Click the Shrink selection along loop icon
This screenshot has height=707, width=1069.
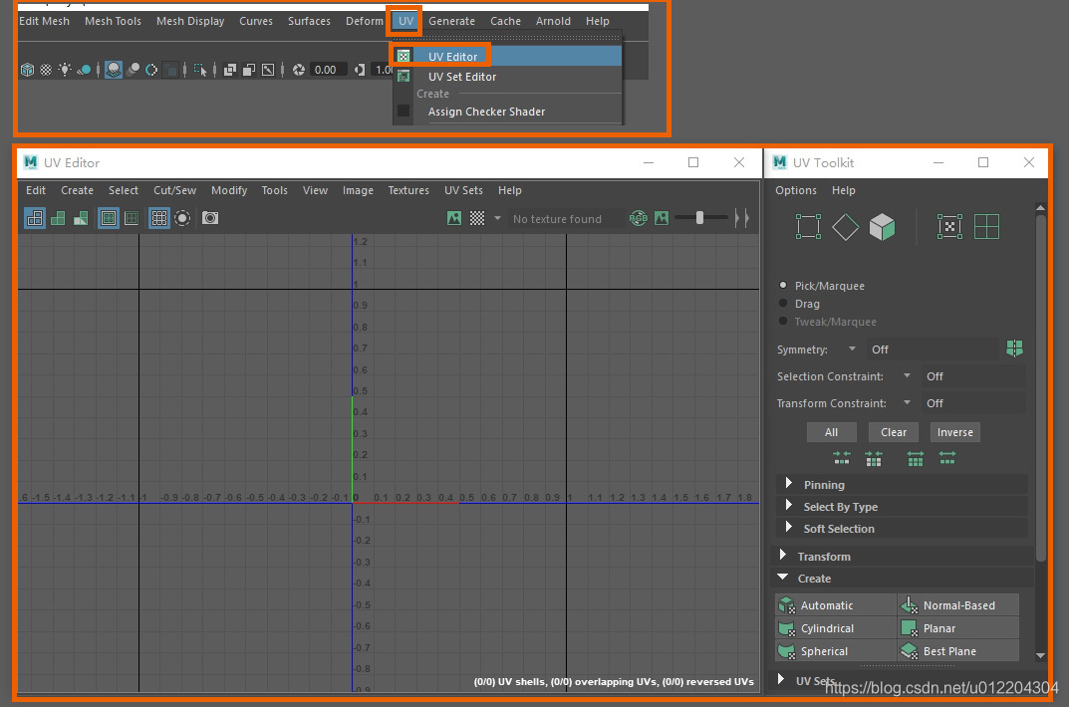coord(874,458)
